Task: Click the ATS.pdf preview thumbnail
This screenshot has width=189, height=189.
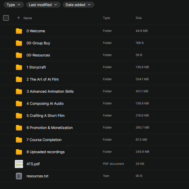Action: pyautogui.click(x=19, y=164)
